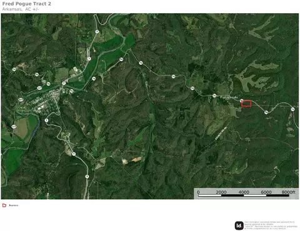Click the "0" start of scale bar
This screenshot has width=300, height=231.
coord(198,192)
